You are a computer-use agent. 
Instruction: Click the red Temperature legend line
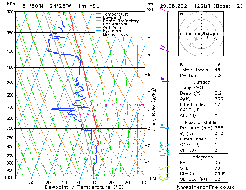(x=99, y=14)
